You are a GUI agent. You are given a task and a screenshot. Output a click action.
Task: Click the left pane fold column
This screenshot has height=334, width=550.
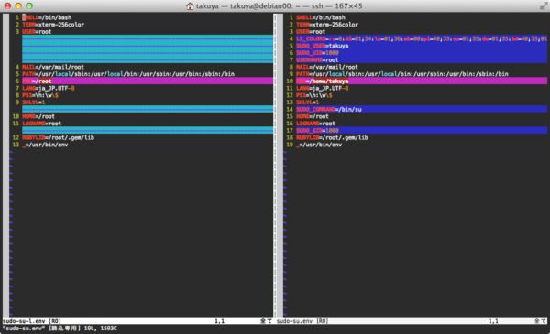pos(6,166)
